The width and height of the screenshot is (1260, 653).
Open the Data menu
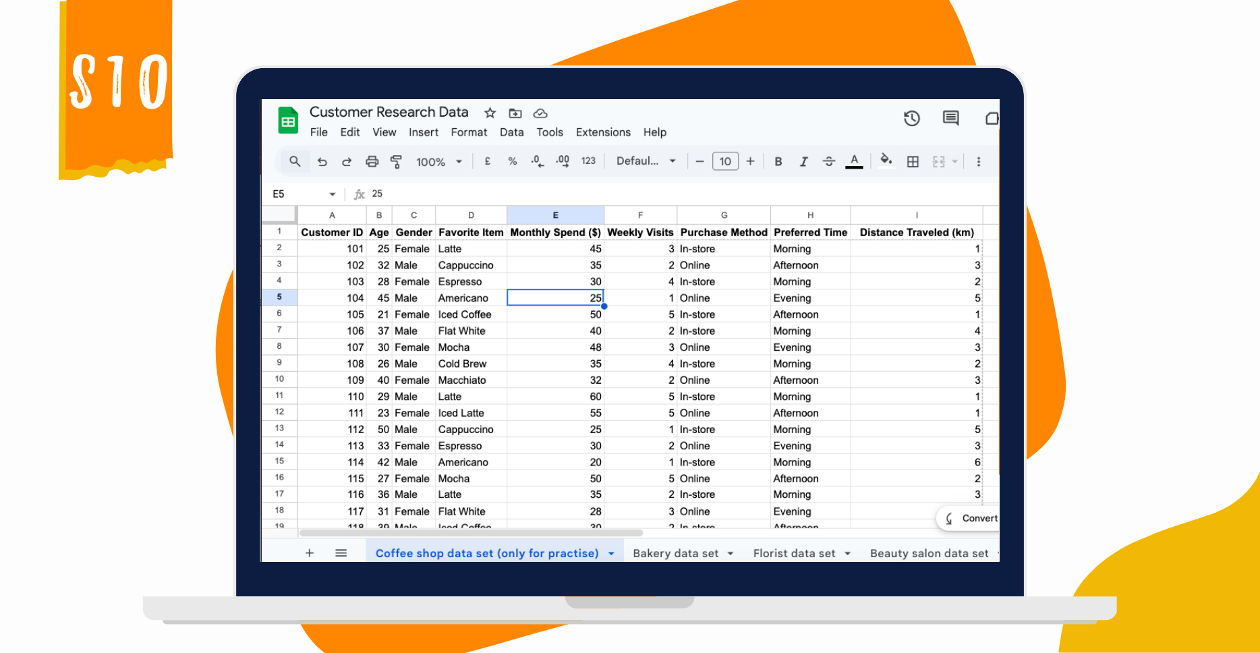(x=511, y=132)
